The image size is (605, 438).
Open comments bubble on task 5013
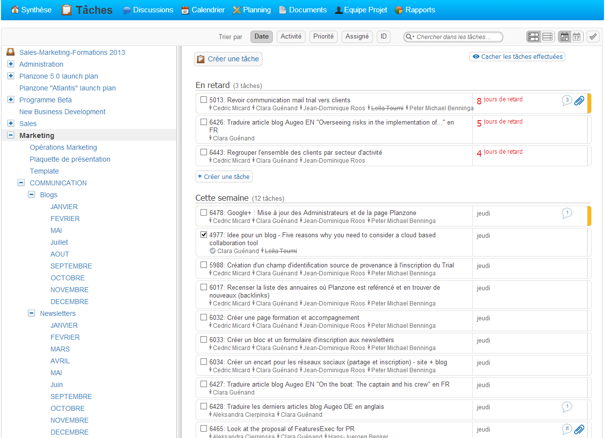[x=567, y=100]
